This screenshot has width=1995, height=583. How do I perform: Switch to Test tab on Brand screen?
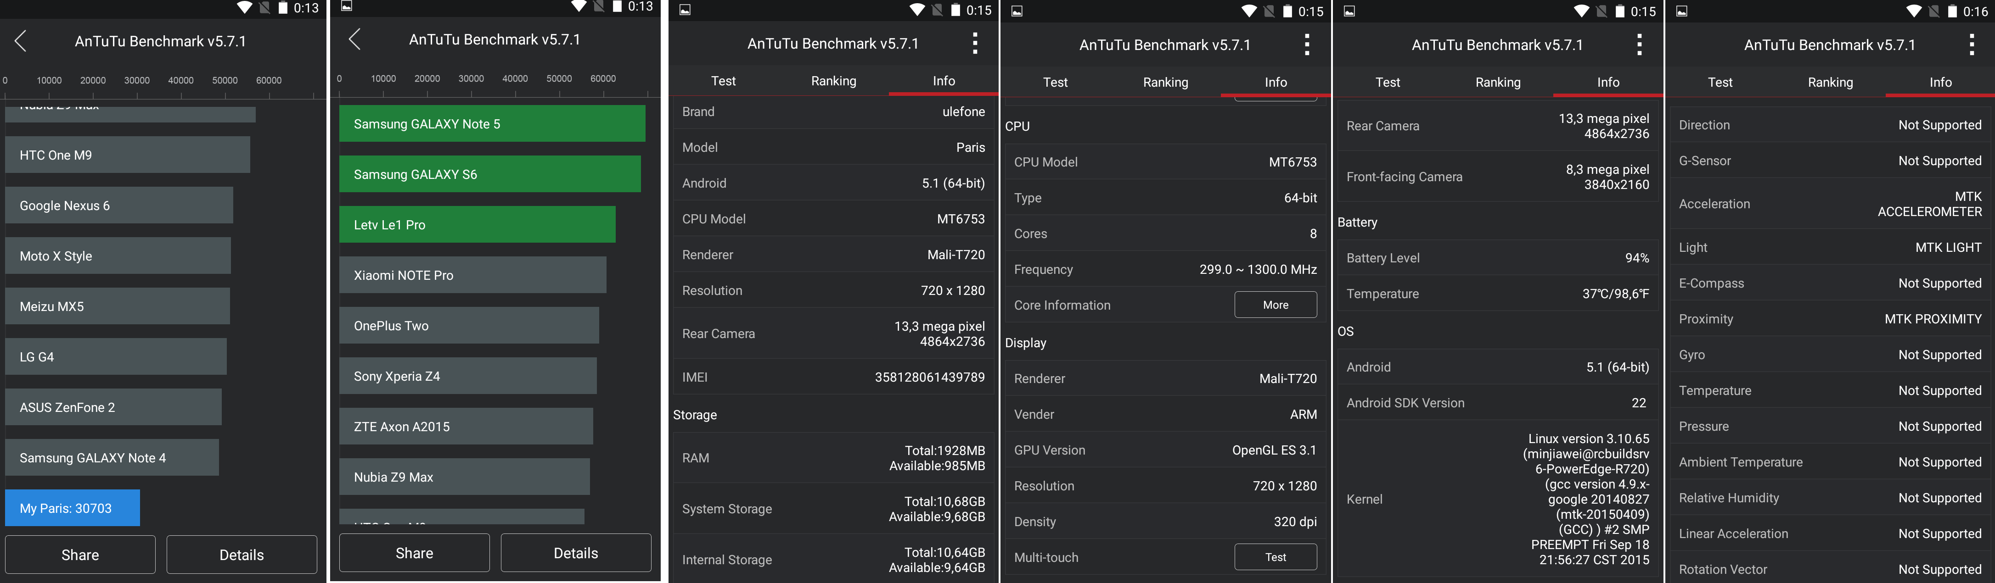(x=723, y=80)
